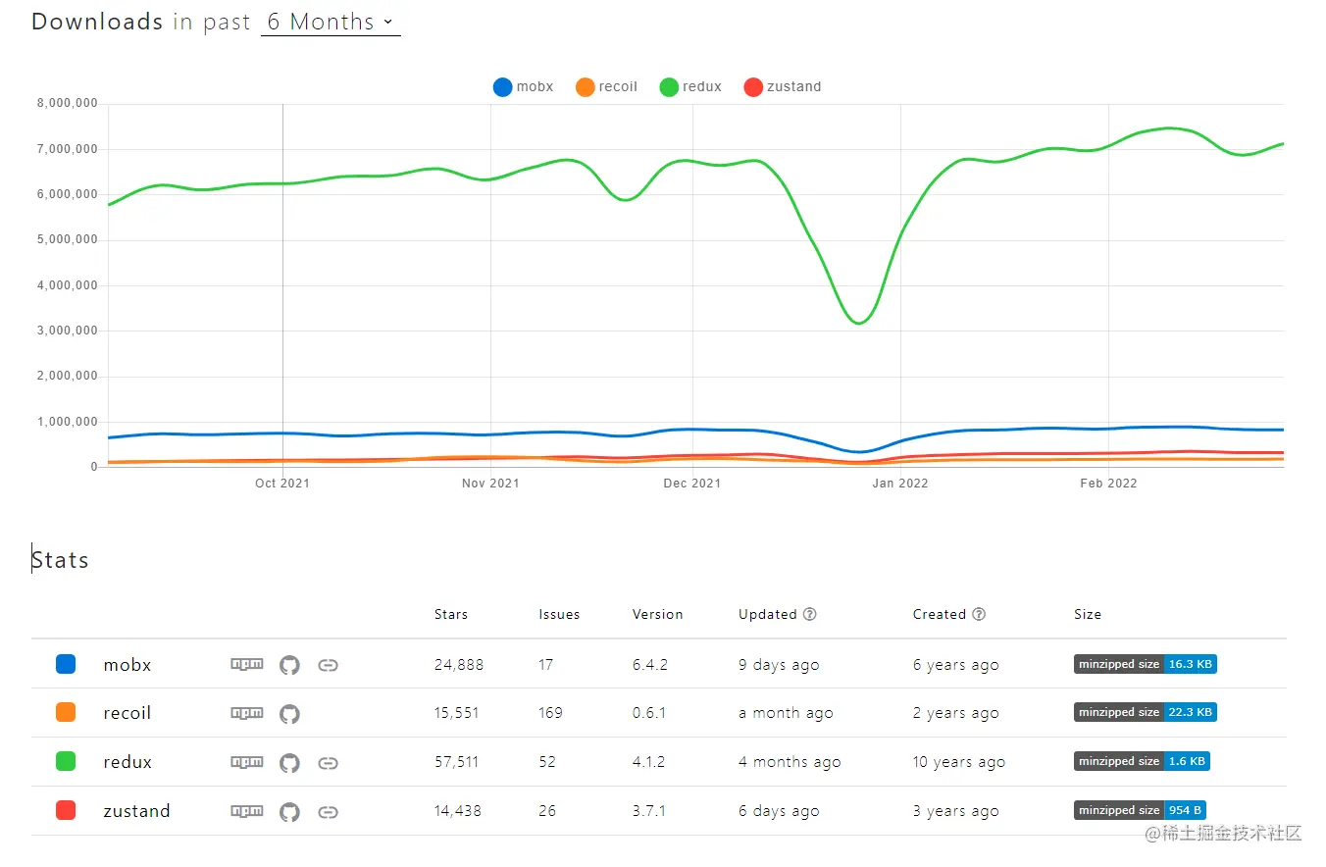Toggle zustand series in chart legend
Screen dimensions: 1326x867
[783, 87]
